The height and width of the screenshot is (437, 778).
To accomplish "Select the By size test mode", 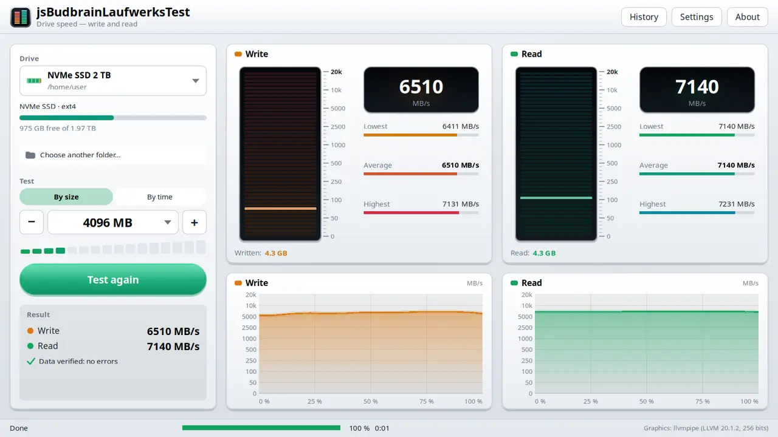I will pyautogui.click(x=66, y=197).
